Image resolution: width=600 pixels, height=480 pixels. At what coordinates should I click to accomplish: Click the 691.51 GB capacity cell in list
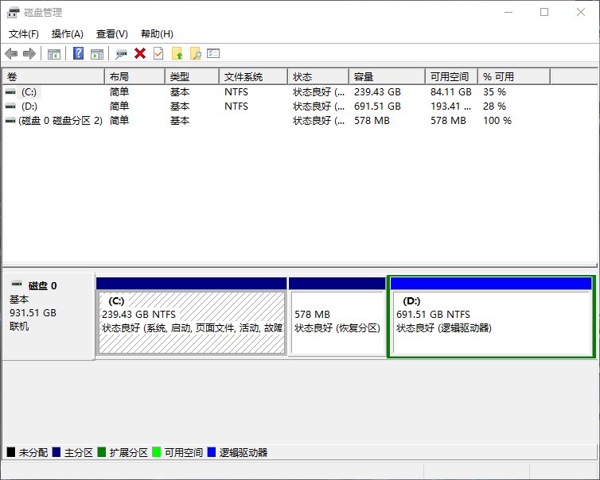377,106
